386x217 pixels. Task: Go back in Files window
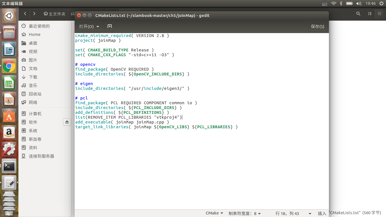[25, 14]
